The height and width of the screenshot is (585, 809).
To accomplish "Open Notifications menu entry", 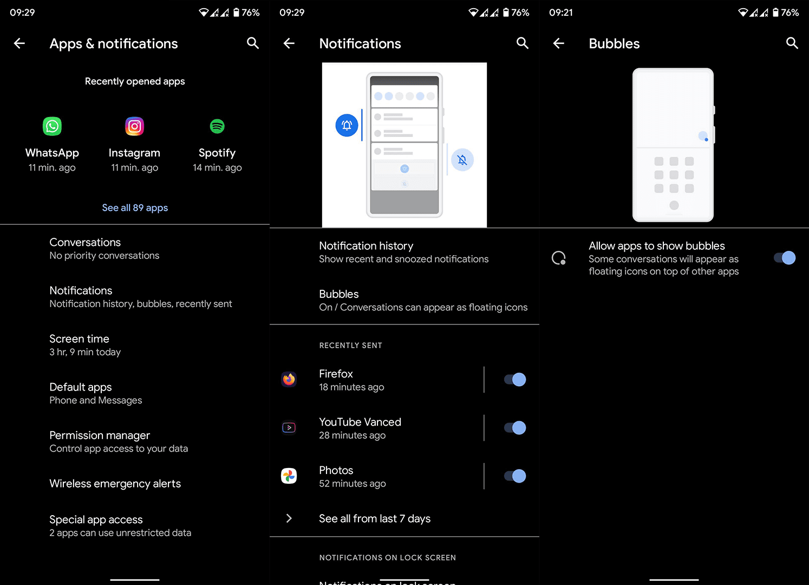I will (x=135, y=297).
